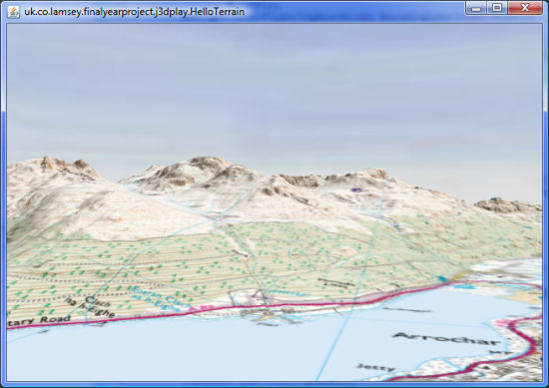Minimize the HelloTerrain window
Image resolution: width=549 pixels, height=388 pixels.
[476, 8]
